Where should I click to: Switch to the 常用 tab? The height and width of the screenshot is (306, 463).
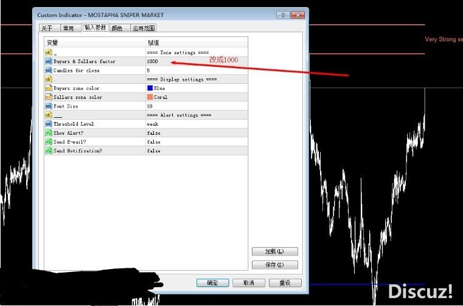71,28
